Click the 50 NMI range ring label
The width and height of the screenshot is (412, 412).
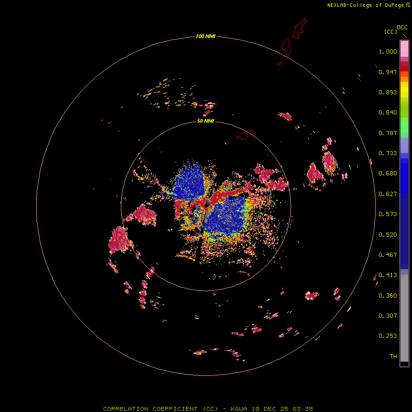click(x=206, y=121)
